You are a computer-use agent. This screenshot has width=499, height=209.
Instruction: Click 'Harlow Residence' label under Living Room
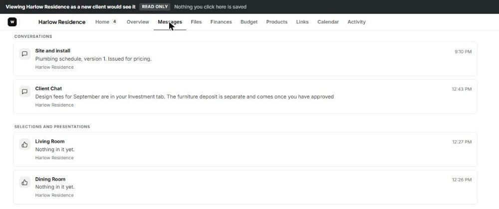(54, 158)
